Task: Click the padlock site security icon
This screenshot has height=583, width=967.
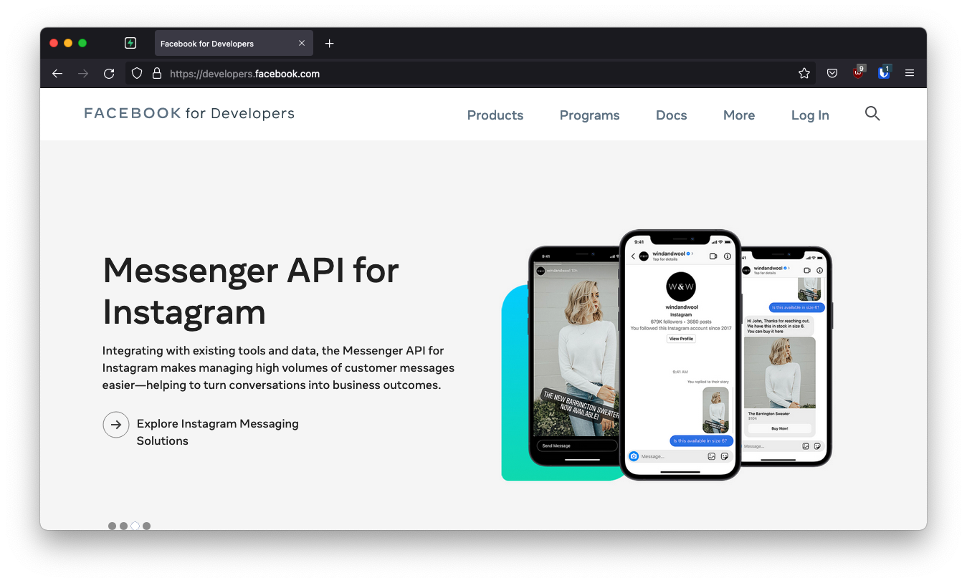Action: [x=157, y=73]
